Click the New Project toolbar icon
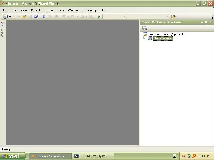Screen dimensions: 214x160 click(5, 17)
